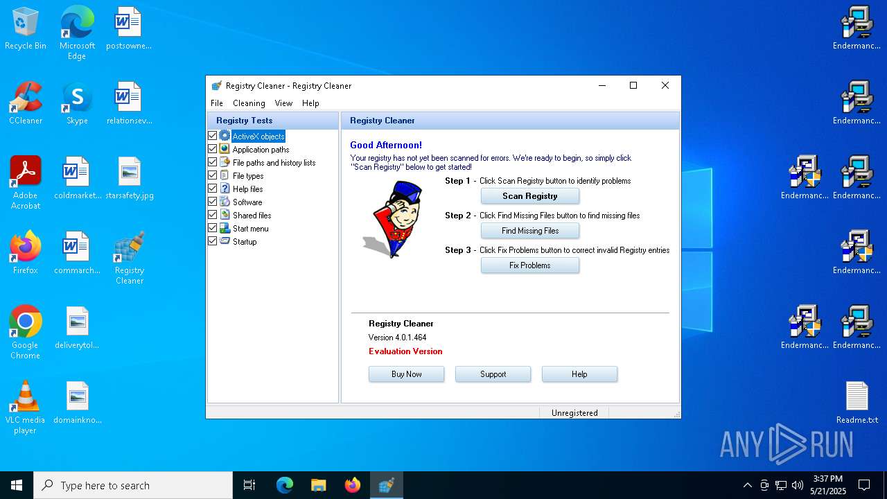Image resolution: width=887 pixels, height=499 pixels.
Task: Click the Fix Problems button
Action: point(530,265)
